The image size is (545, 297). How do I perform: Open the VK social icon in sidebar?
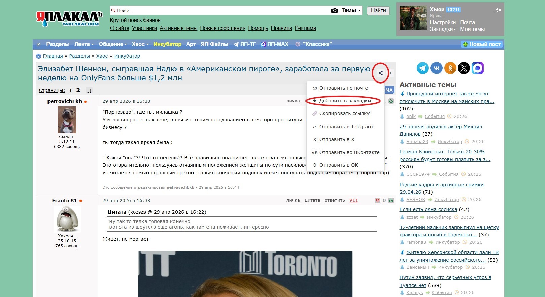click(437, 68)
